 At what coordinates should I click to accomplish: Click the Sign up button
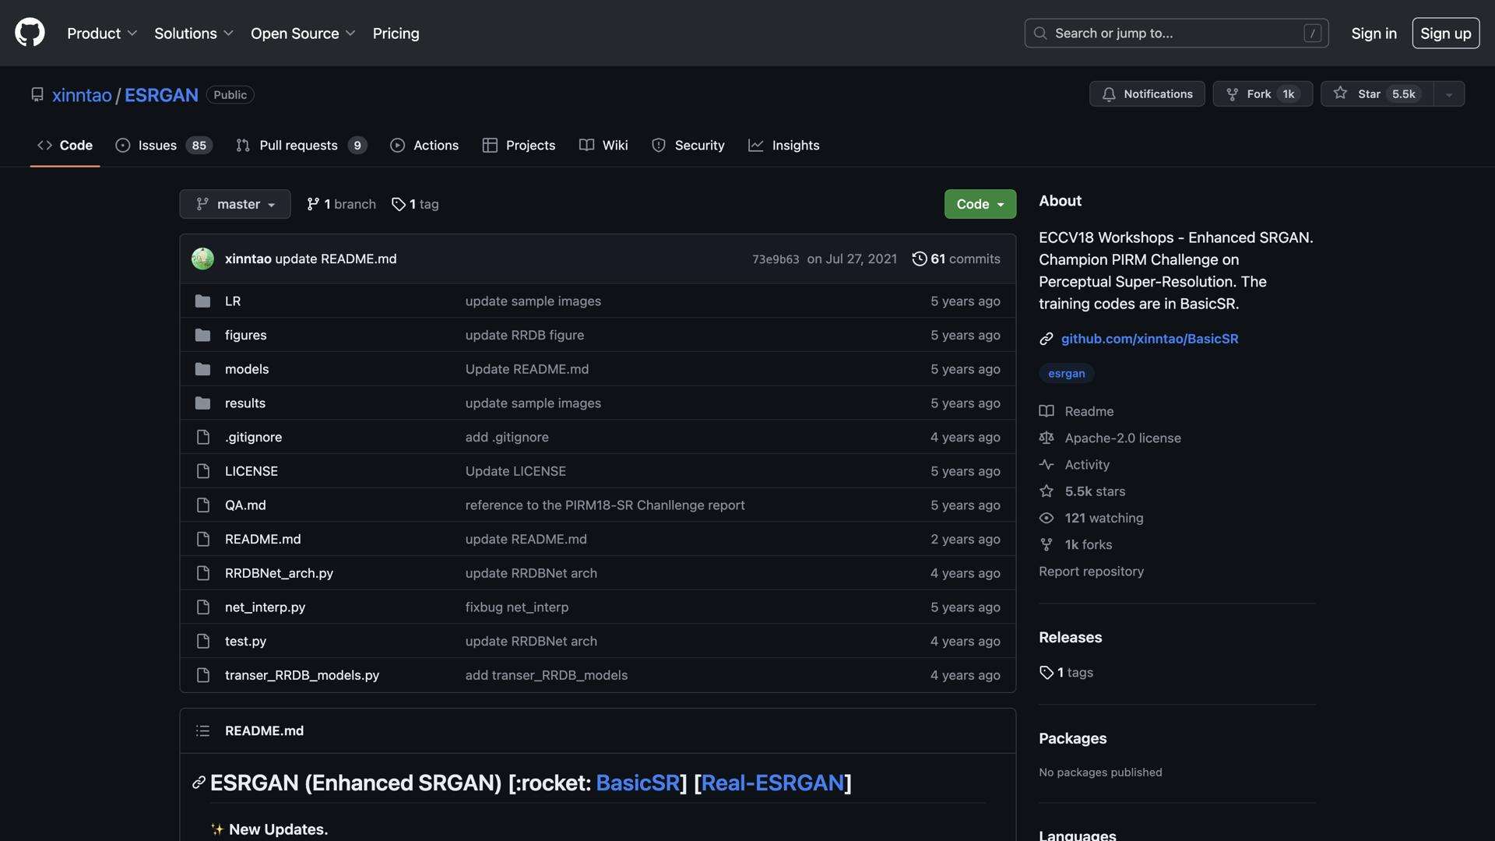click(1445, 33)
